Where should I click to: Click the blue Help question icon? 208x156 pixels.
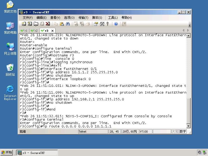pyautogui.click(x=116, y=24)
